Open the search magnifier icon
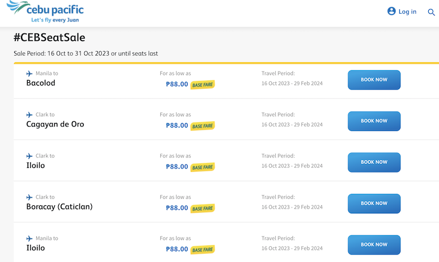439x262 pixels. (x=431, y=12)
